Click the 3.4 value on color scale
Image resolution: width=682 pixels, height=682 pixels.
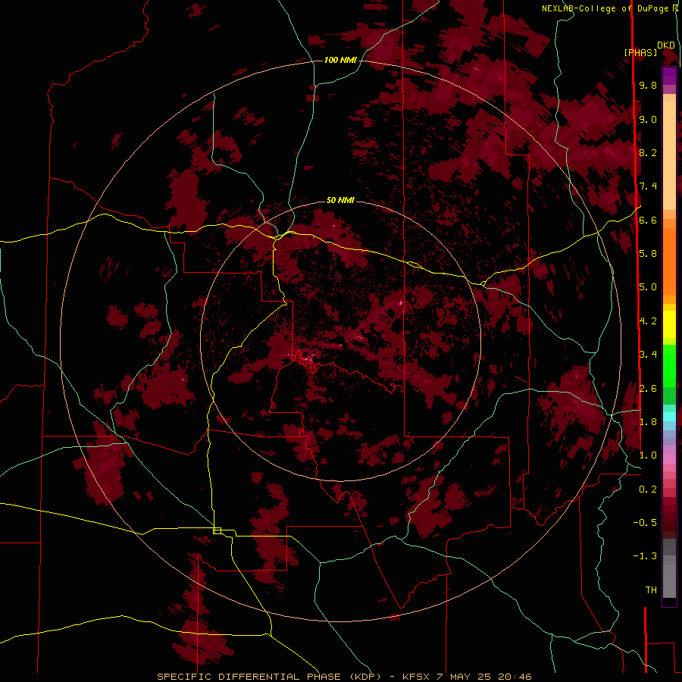point(648,354)
